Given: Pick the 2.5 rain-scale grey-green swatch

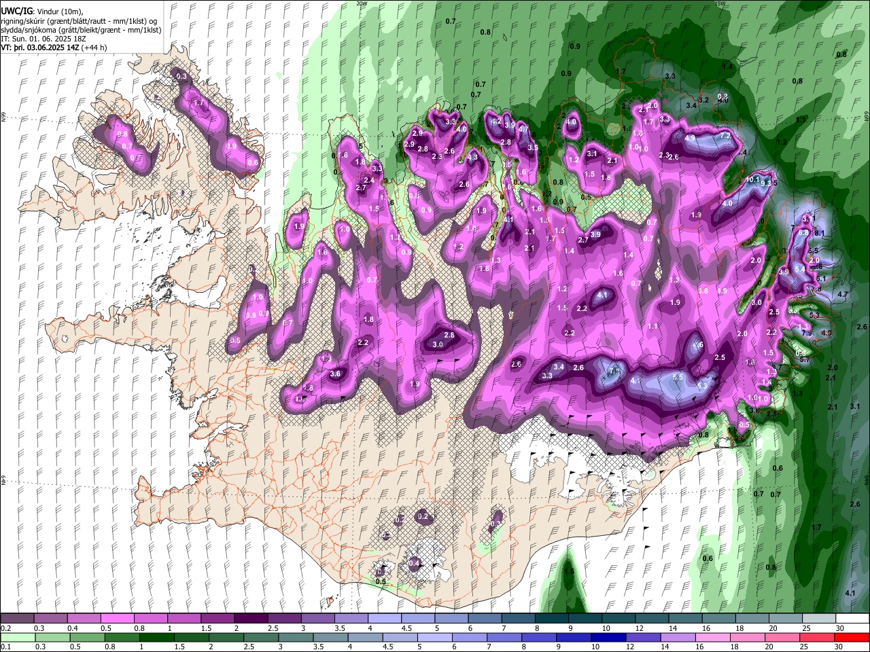Looking at the screenshot, I should (261, 638).
